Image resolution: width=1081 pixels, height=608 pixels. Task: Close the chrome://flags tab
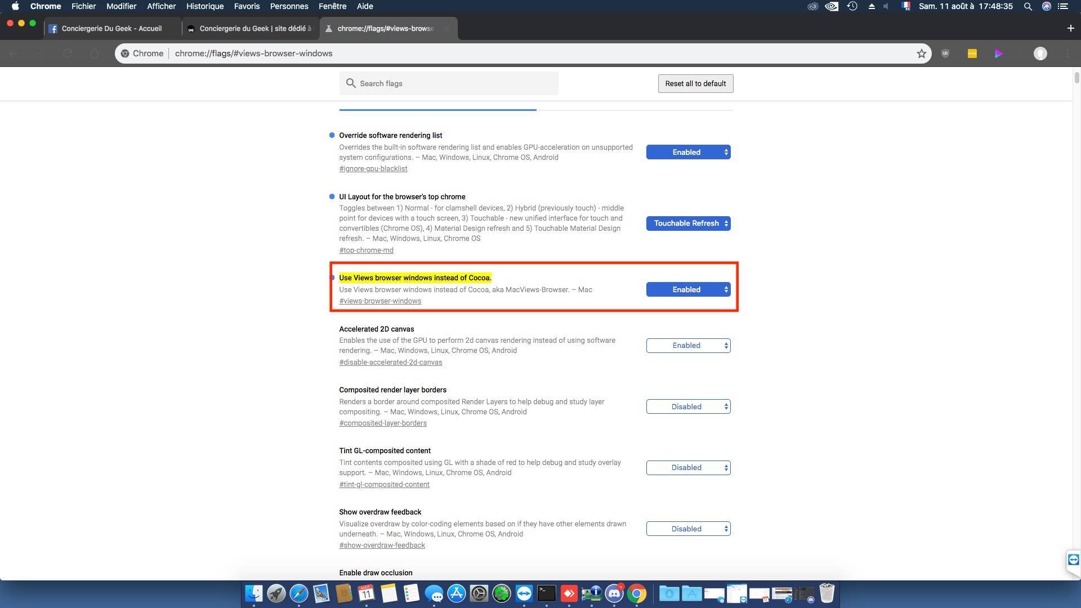click(x=446, y=28)
